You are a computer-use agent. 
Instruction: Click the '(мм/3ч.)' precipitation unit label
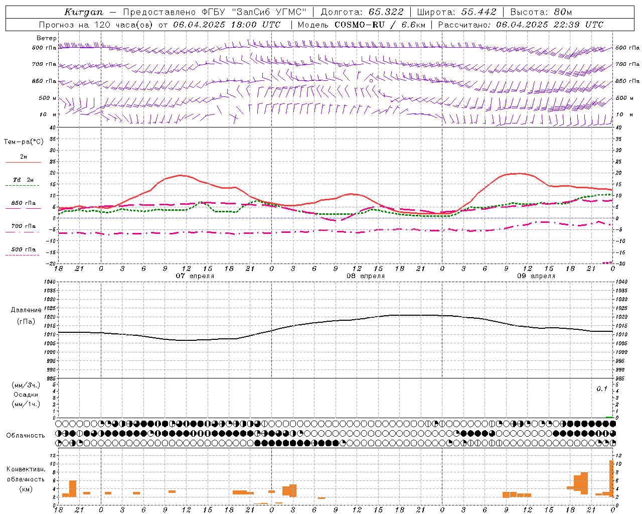pos(26,385)
